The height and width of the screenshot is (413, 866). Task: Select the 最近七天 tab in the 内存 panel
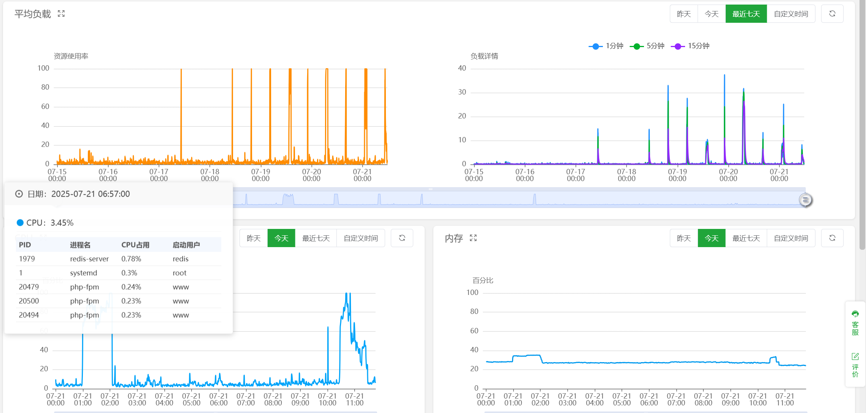(x=746, y=238)
